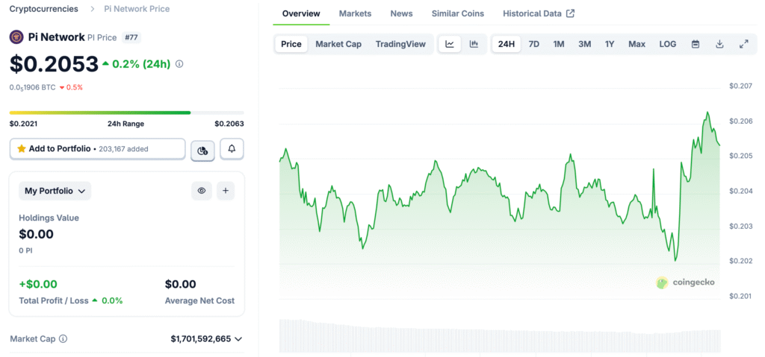Image resolution: width=765 pixels, height=357 pixels.
Task: Download chart data icon
Action: 719,44
